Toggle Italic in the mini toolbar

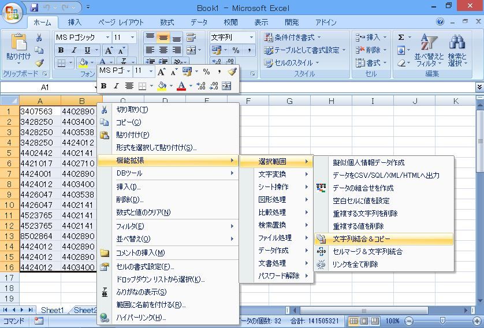116,86
